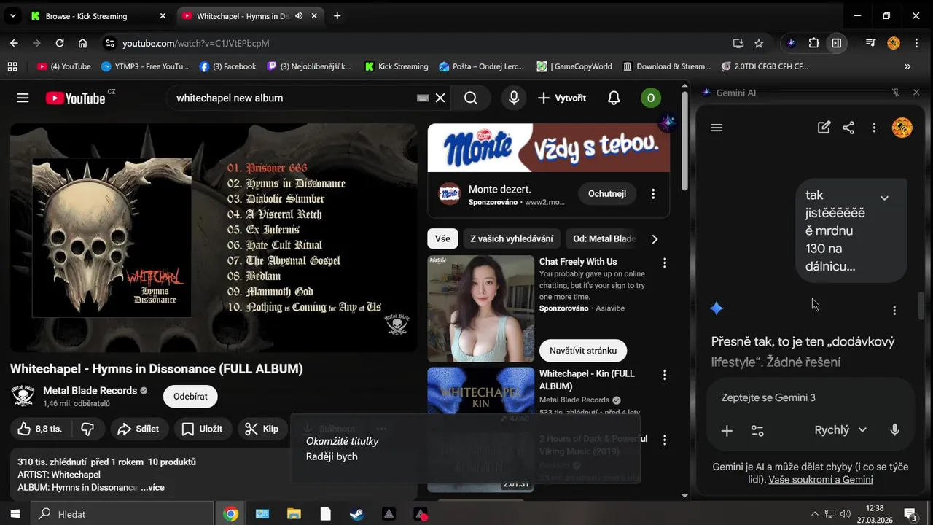Install the page as app icon
This screenshot has height=525, width=933.
tap(738, 43)
